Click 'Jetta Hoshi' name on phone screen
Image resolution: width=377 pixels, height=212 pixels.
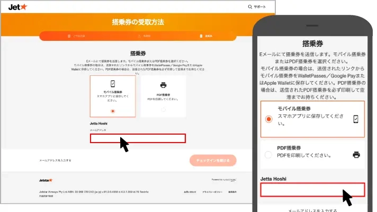click(x=273, y=179)
